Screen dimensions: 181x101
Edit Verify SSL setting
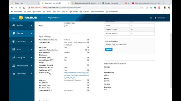(88, 47)
